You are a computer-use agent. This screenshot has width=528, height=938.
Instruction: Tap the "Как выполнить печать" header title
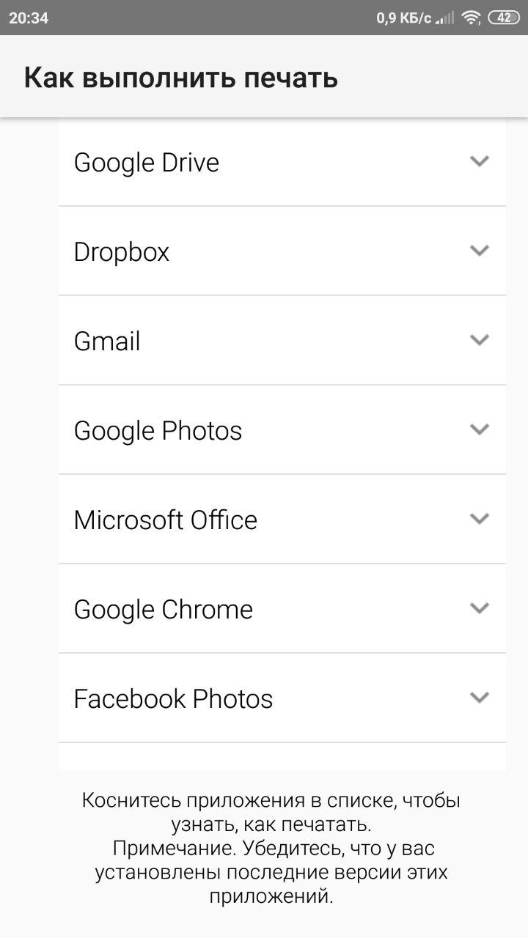pyautogui.click(x=180, y=77)
